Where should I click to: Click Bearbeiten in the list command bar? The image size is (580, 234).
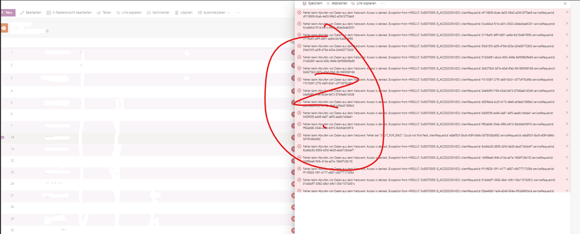point(31,13)
